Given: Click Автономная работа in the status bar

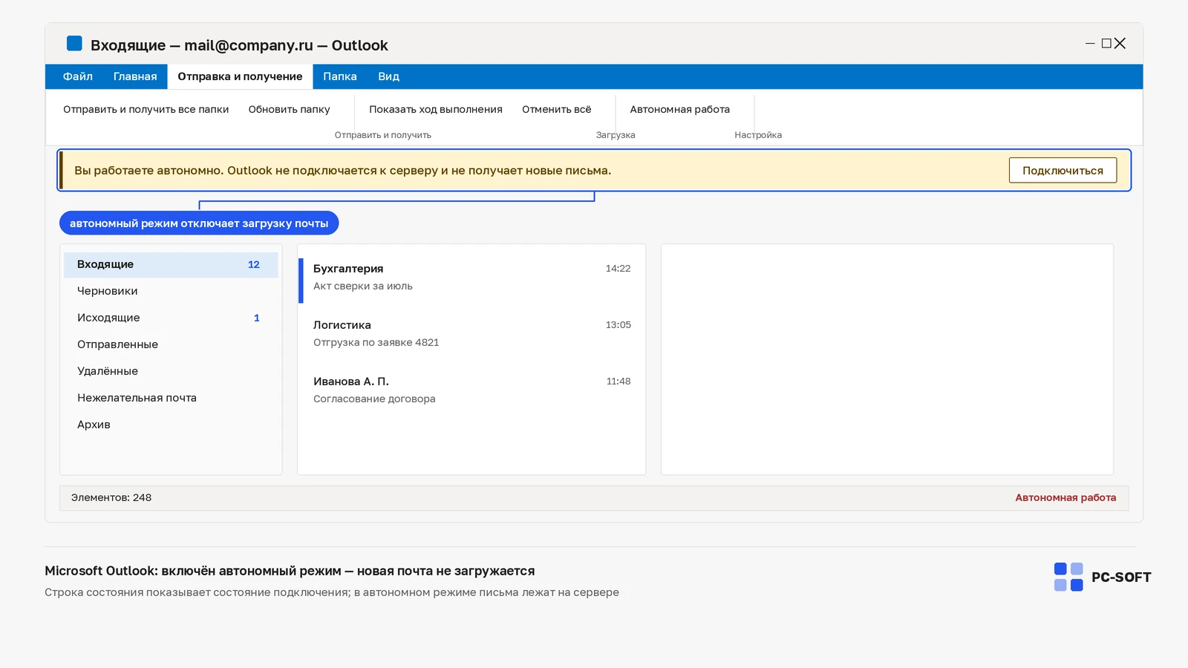Looking at the screenshot, I should (x=1065, y=498).
